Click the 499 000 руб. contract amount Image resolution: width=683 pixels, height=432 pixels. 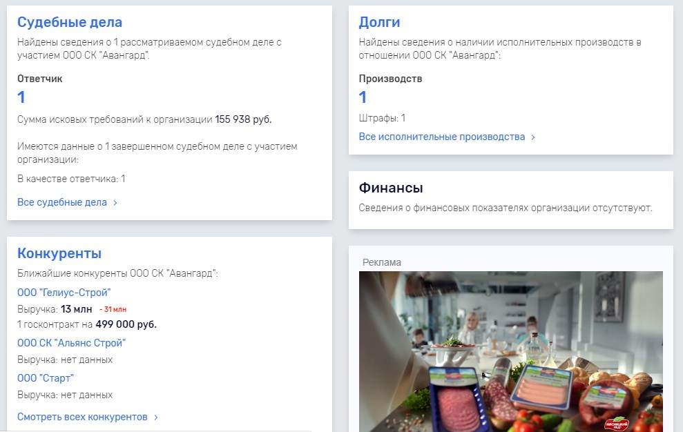click(126, 324)
